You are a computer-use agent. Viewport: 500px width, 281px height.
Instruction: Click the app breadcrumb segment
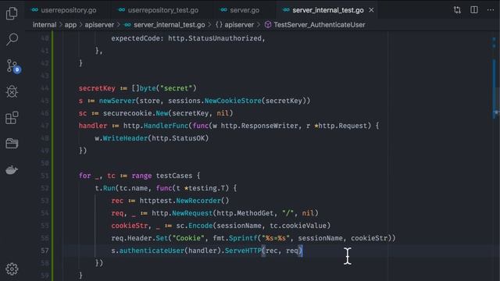pos(70,25)
